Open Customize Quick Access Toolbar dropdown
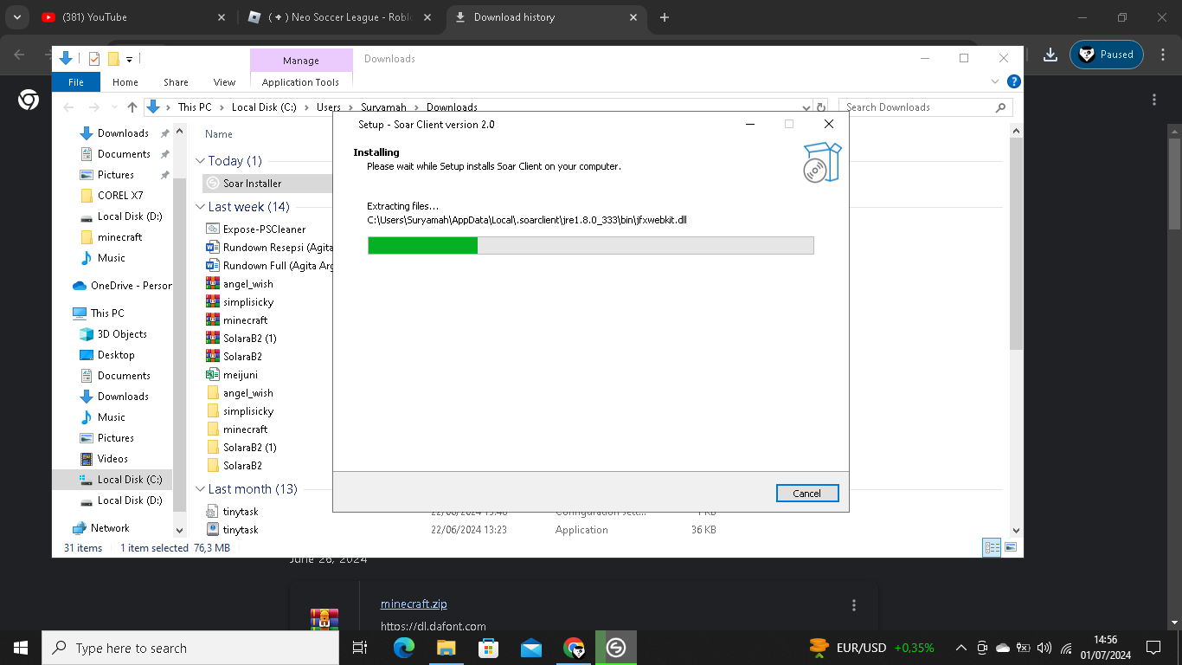The image size is (1182, 665). pyautogui.click(x=129, y=59)
